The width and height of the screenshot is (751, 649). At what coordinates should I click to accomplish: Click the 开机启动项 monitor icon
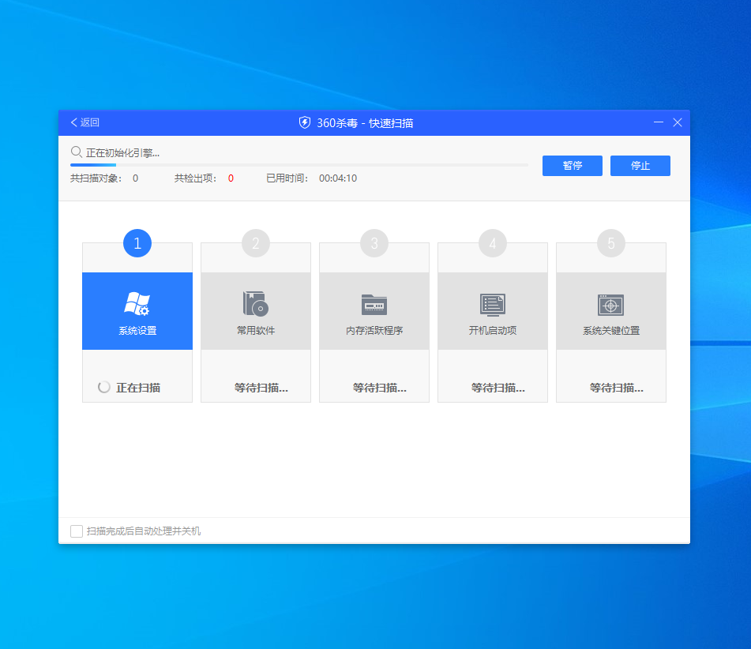point(492,304)
